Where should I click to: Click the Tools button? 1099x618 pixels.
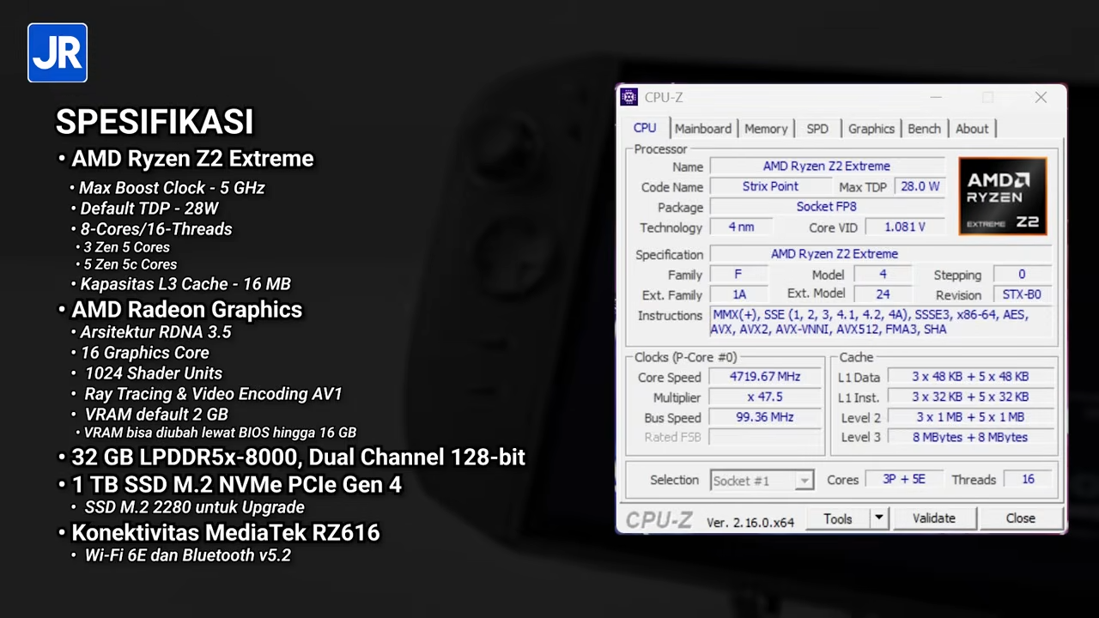click(837, 518)
